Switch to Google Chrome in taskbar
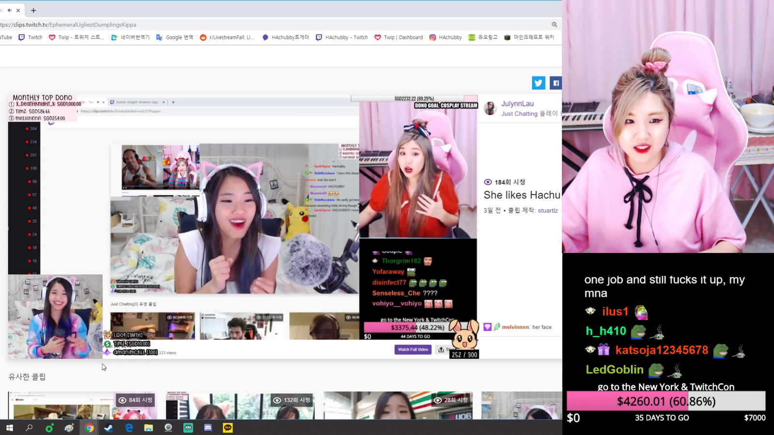This screenshot has width=774, height=435. [89, 428]
